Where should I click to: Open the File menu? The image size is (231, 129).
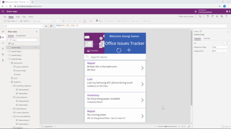5,17
